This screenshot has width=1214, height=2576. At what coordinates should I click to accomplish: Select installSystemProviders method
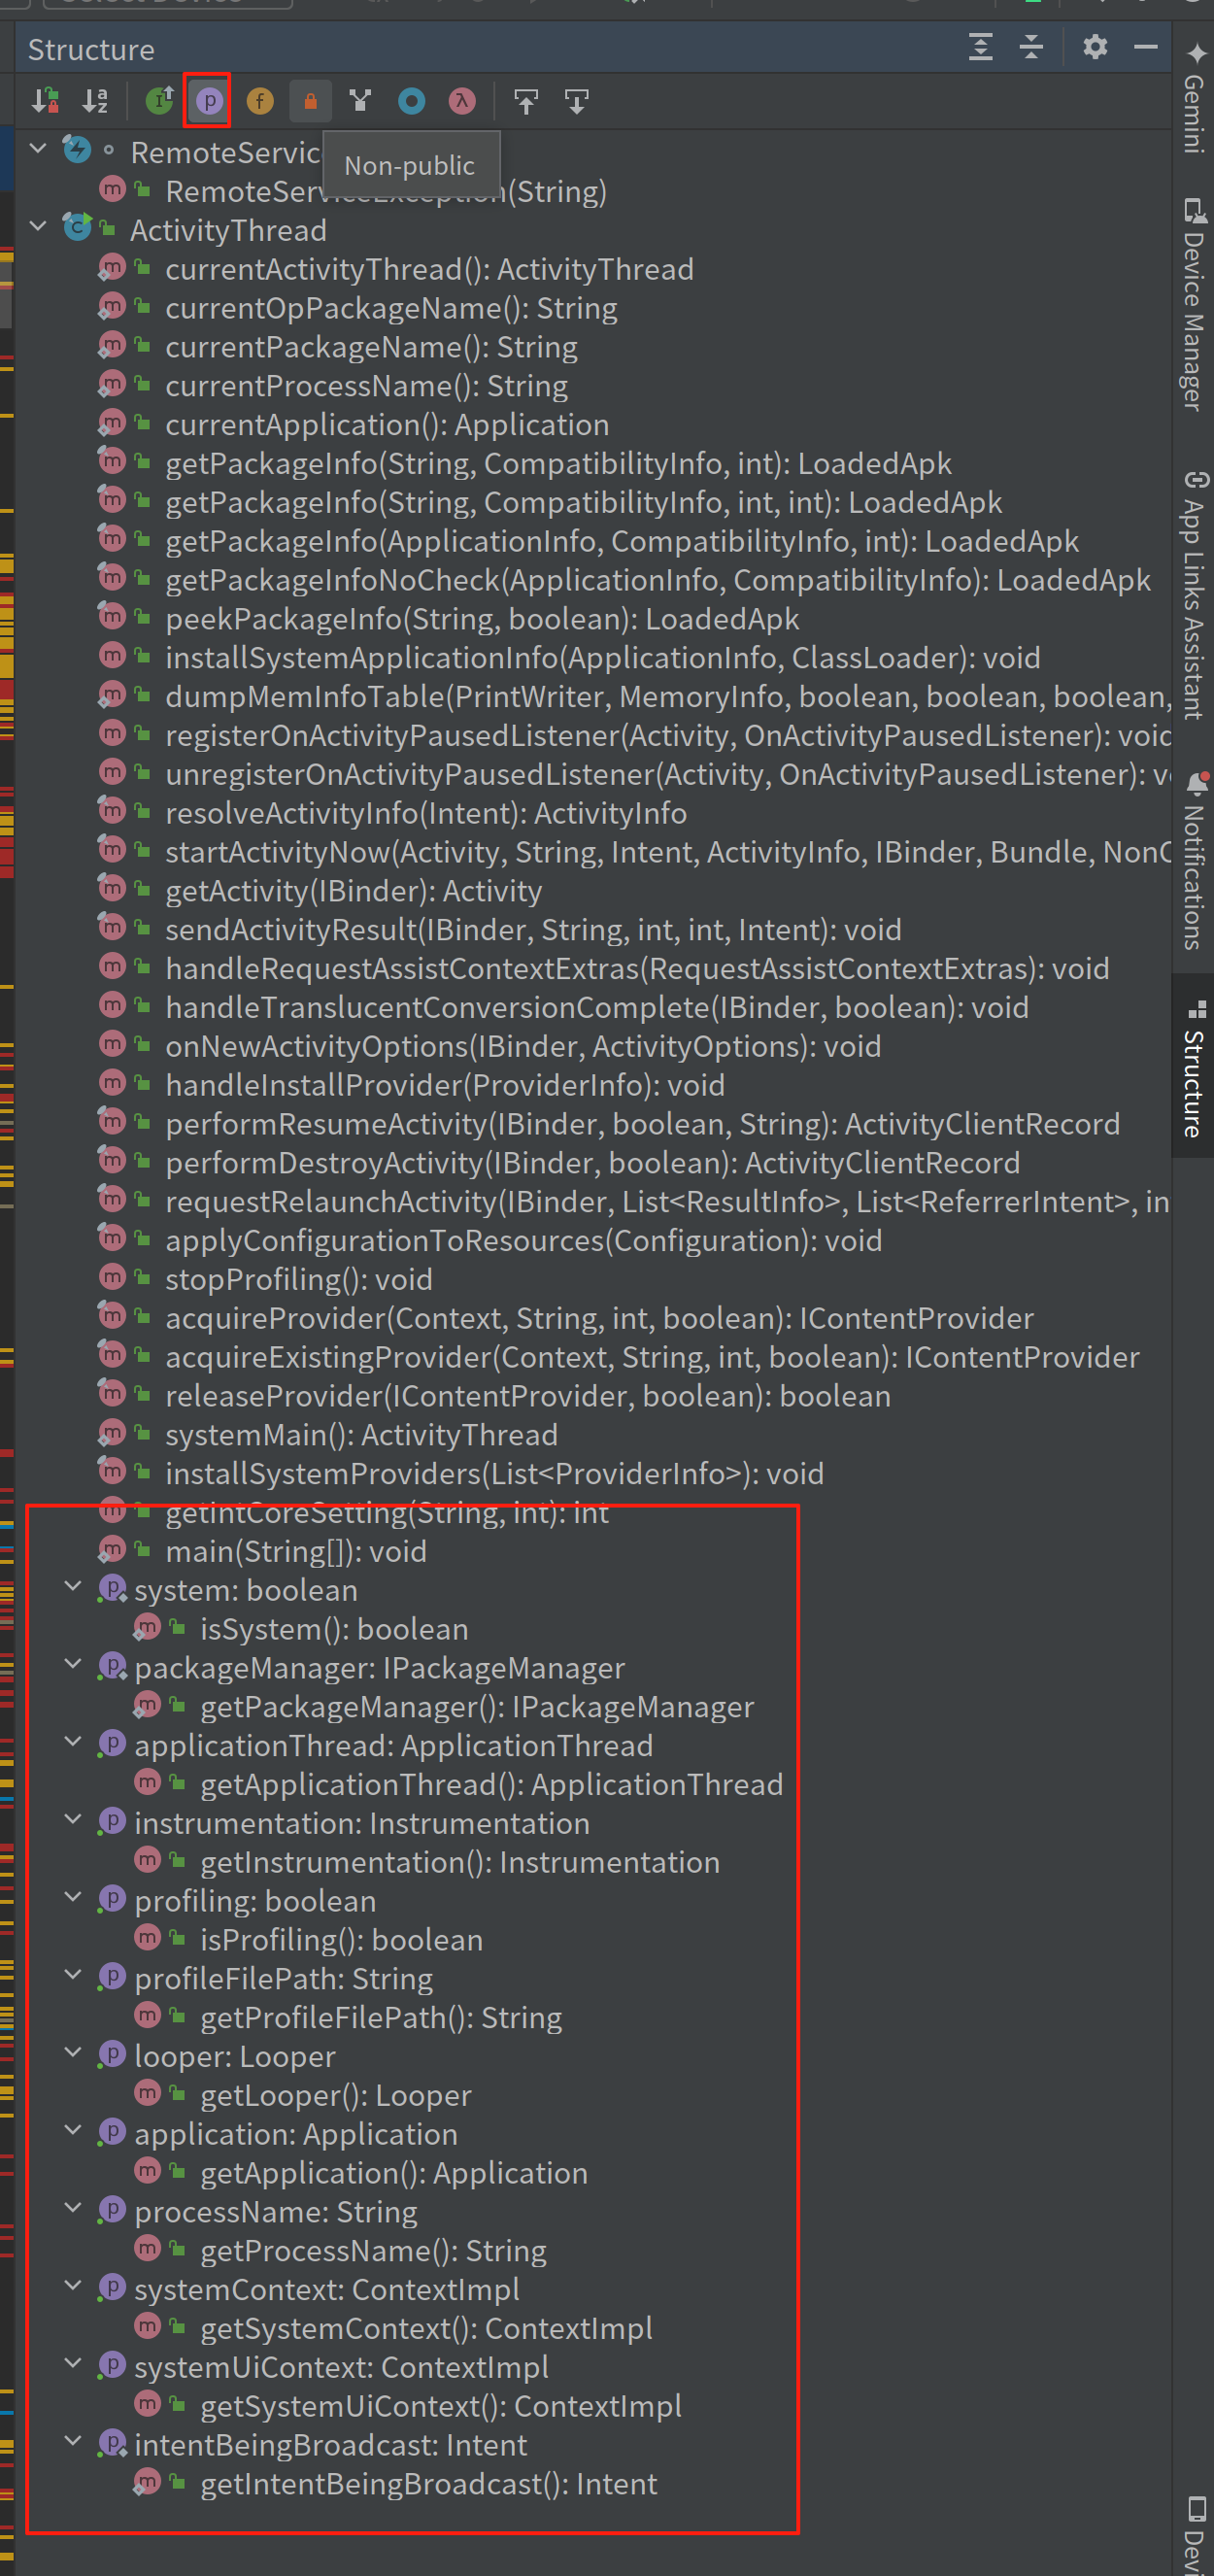(494, 1473)
